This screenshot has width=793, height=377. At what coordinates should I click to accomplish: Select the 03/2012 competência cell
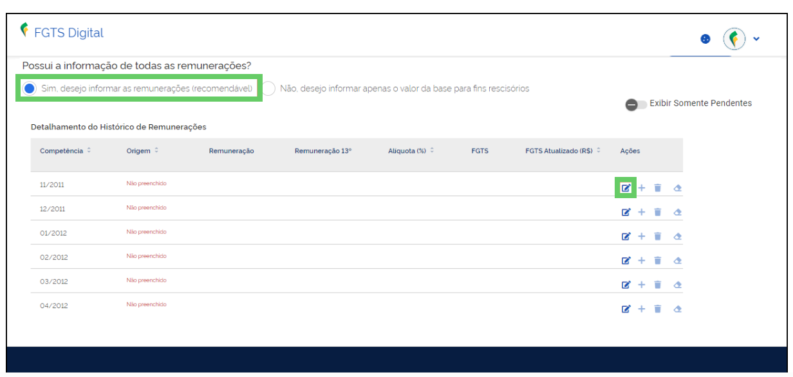click(x=53, y=281)
